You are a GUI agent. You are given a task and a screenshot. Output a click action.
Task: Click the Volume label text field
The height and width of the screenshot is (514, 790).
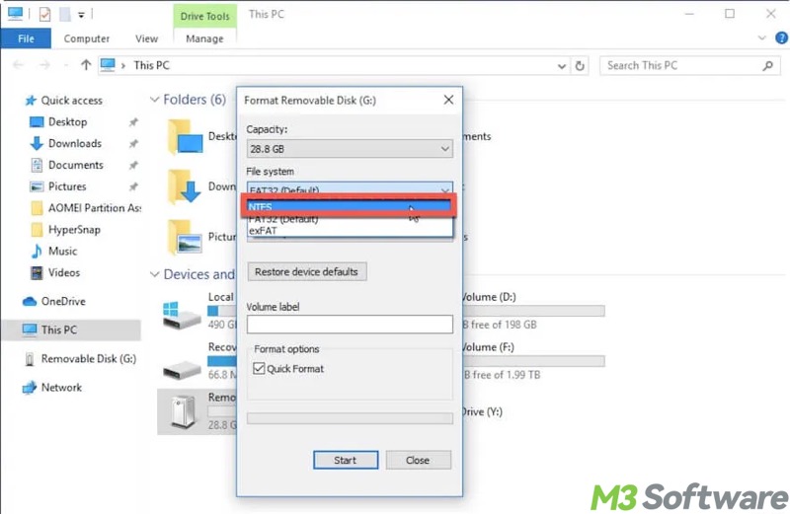pyautogui.click(x=349, y=325)
